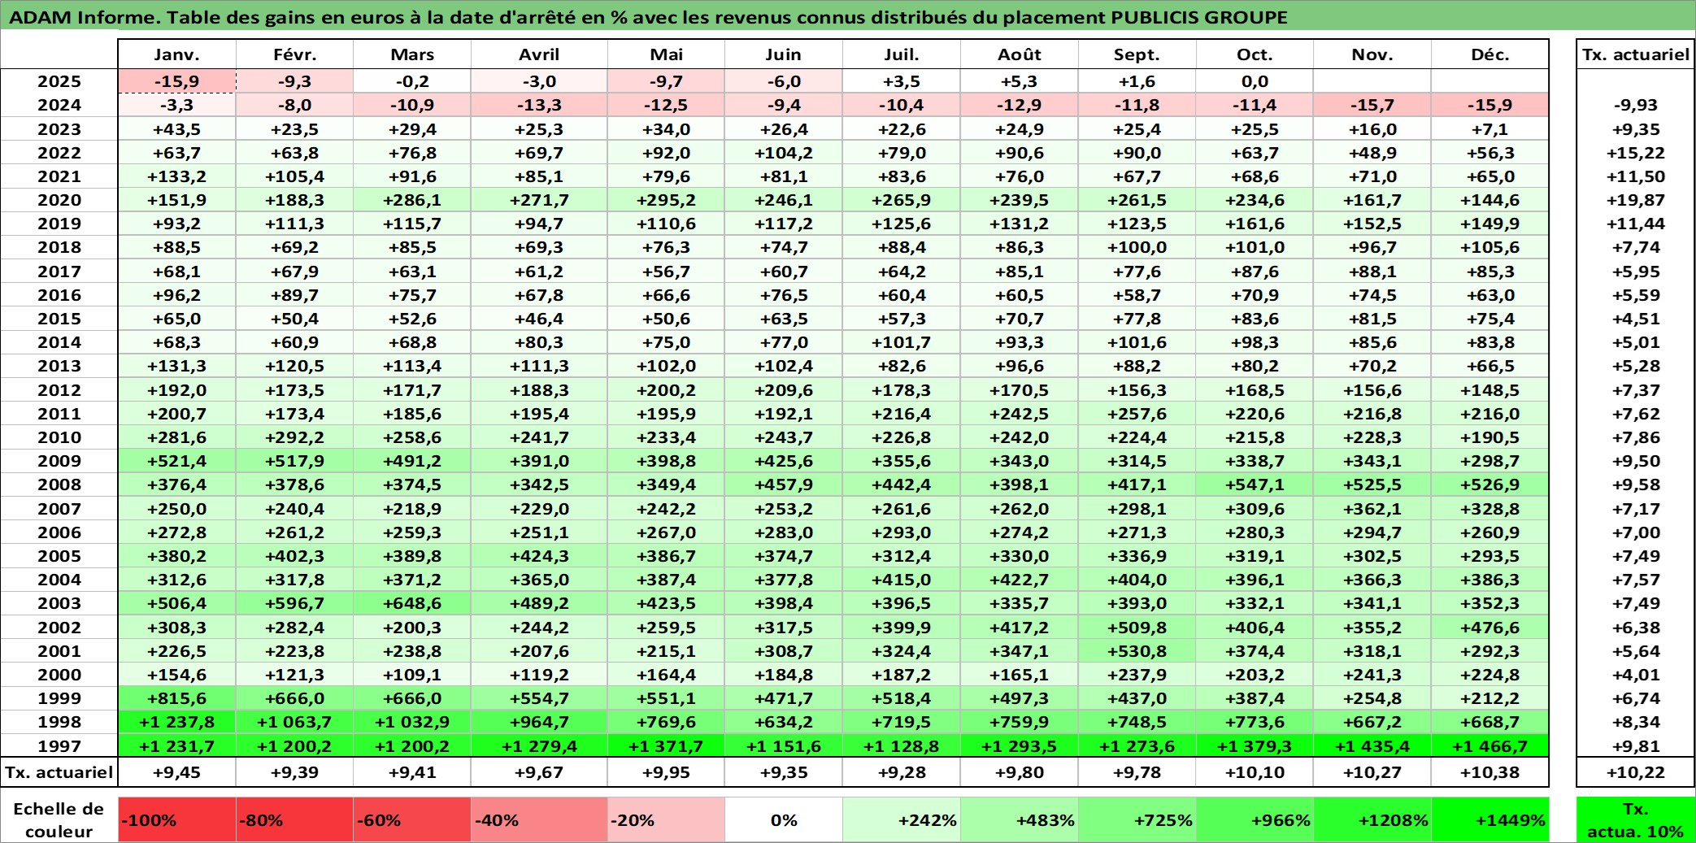1696x843 pixels.
Task: Select the value +530,8 in September 2001
Action: click(1137, 651)
